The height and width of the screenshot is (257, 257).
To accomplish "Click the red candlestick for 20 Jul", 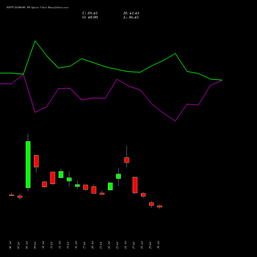I will (x=94, y=190).
